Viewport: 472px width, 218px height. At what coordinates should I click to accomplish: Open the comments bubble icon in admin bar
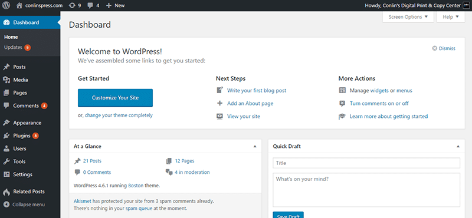[x=90, y=6]
